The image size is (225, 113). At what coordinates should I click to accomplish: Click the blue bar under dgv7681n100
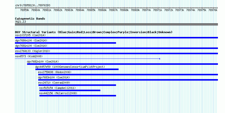click(x=116, y=48)
